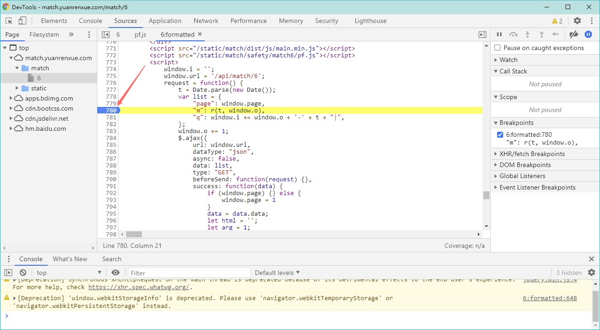
Task: Click the step over icon
Action: [x=514, y=34]
